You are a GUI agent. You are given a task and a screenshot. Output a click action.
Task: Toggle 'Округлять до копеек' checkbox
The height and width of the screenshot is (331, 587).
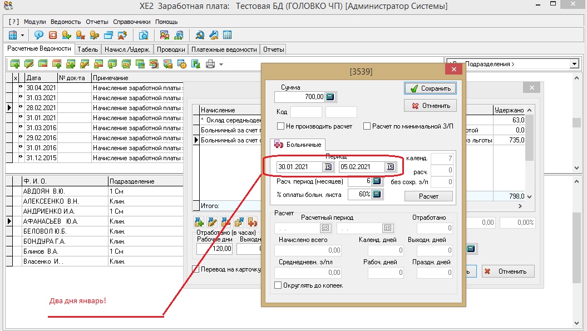[278, 285]
